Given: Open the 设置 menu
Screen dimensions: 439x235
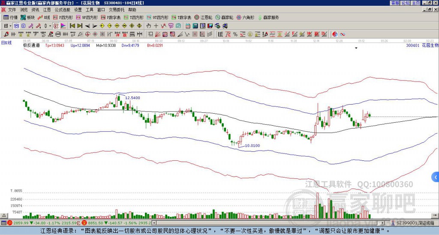Looking at the screenshot, I should click(78, 10).
